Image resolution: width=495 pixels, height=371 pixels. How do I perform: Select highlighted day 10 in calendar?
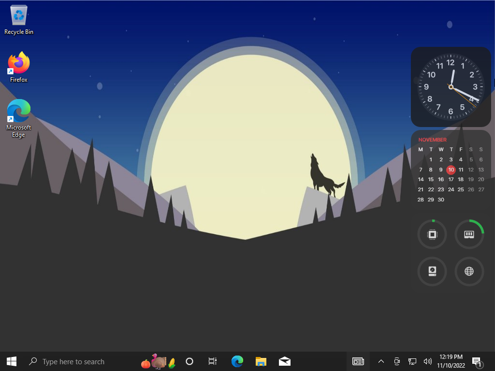click(x=451, y=170)
